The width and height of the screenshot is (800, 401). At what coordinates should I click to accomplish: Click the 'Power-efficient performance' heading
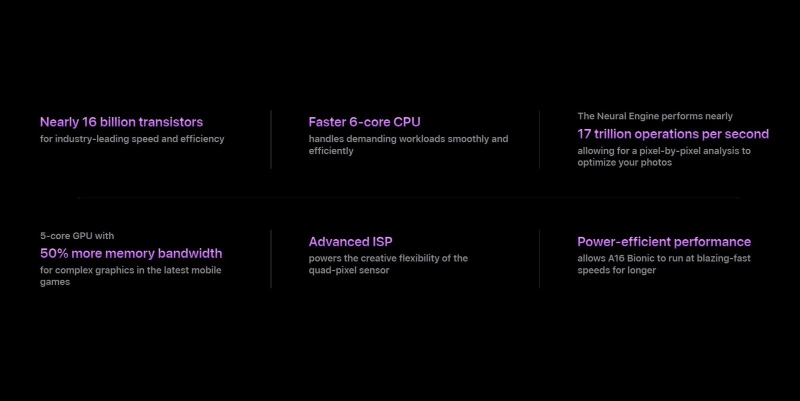[x=664, y=242]
